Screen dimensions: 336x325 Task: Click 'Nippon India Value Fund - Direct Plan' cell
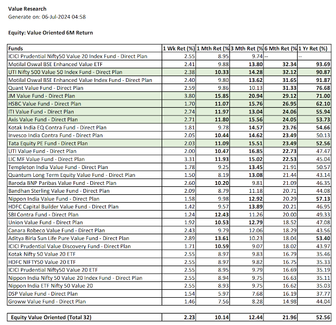pyautogui.click(x=85, y=199)
